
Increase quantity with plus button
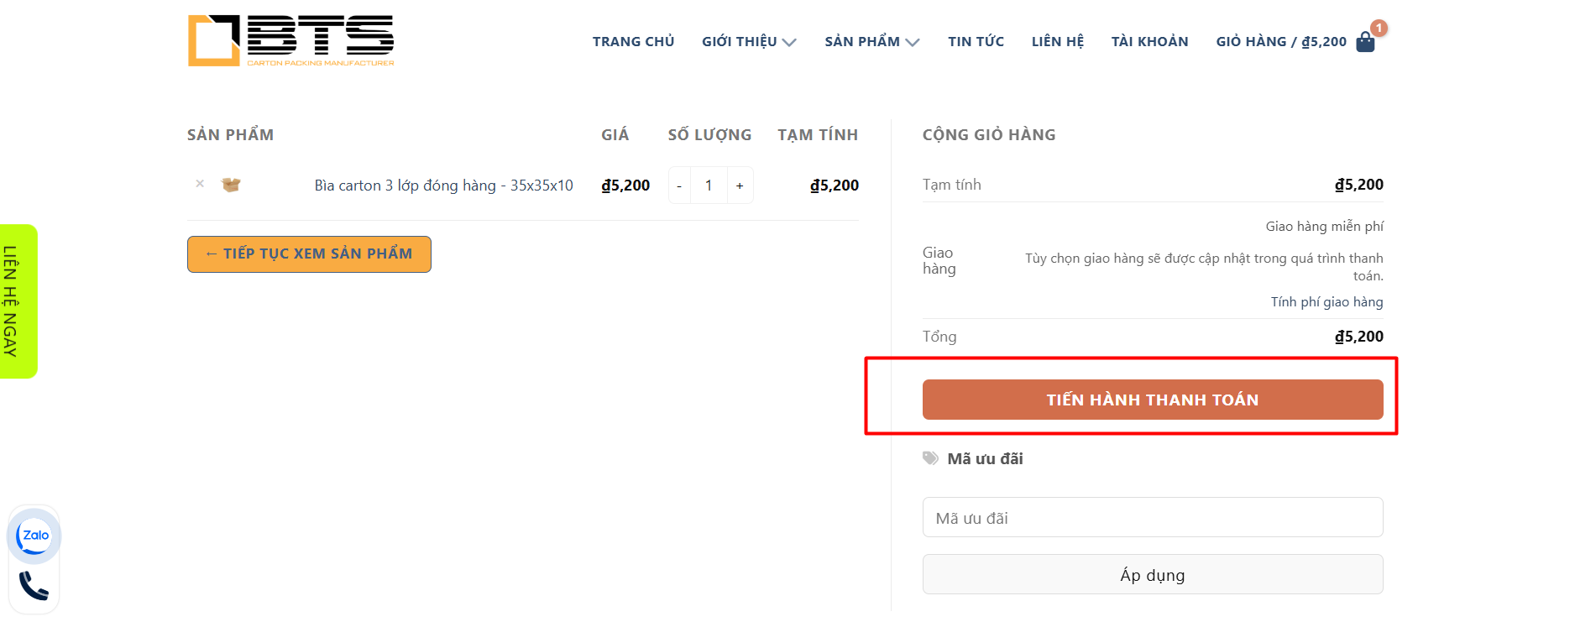[x=740, y=186]
